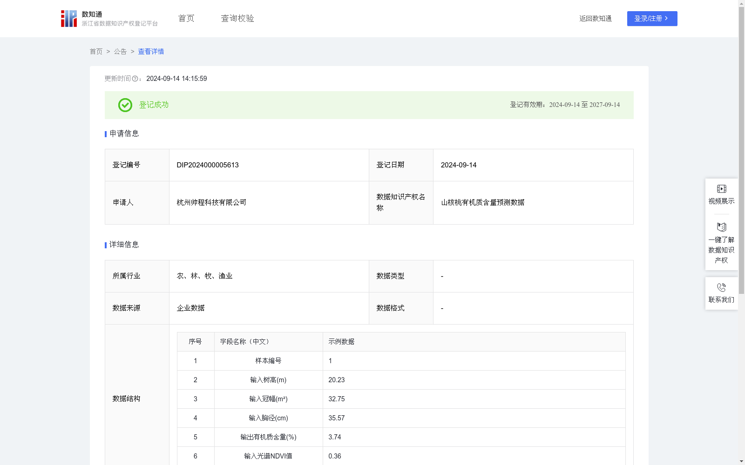Click scrollbar down arrow at bottom
Viewport: 745px width, 465px height.
tap(741, 461)
